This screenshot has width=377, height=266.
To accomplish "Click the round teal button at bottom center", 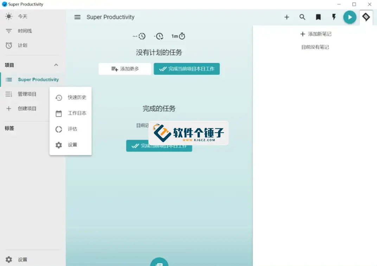I will click(159, 262).
